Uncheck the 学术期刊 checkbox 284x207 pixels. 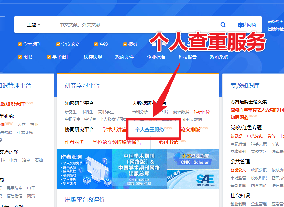coord(20,44)
